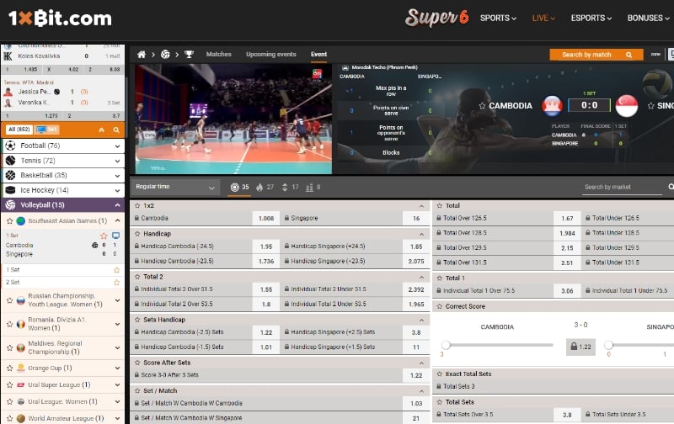674x424 pixels.
Task: Select the Event tab
Action: [x=318, y=55]
